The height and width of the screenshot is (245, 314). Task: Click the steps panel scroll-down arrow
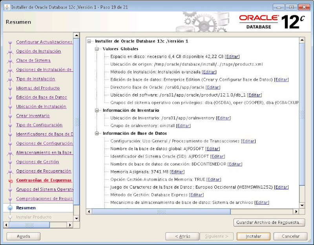[77, 218]
